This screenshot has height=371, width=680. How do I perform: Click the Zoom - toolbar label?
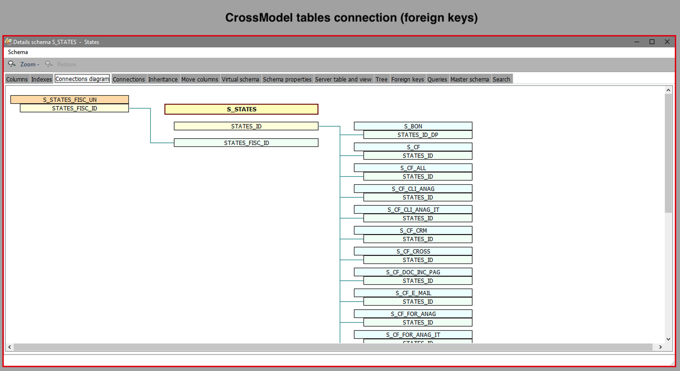click(x=29, y=64)
